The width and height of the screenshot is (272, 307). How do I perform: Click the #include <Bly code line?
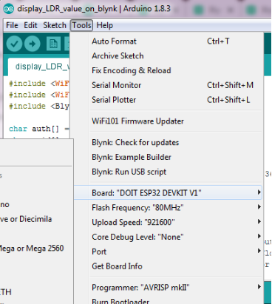pos(39,106)
